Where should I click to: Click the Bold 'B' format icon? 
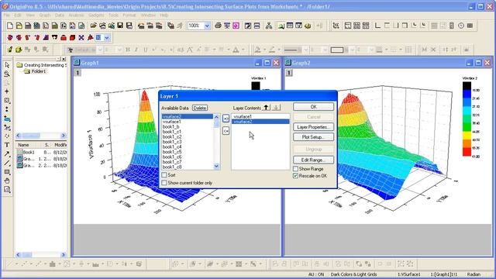click(128, 50)
